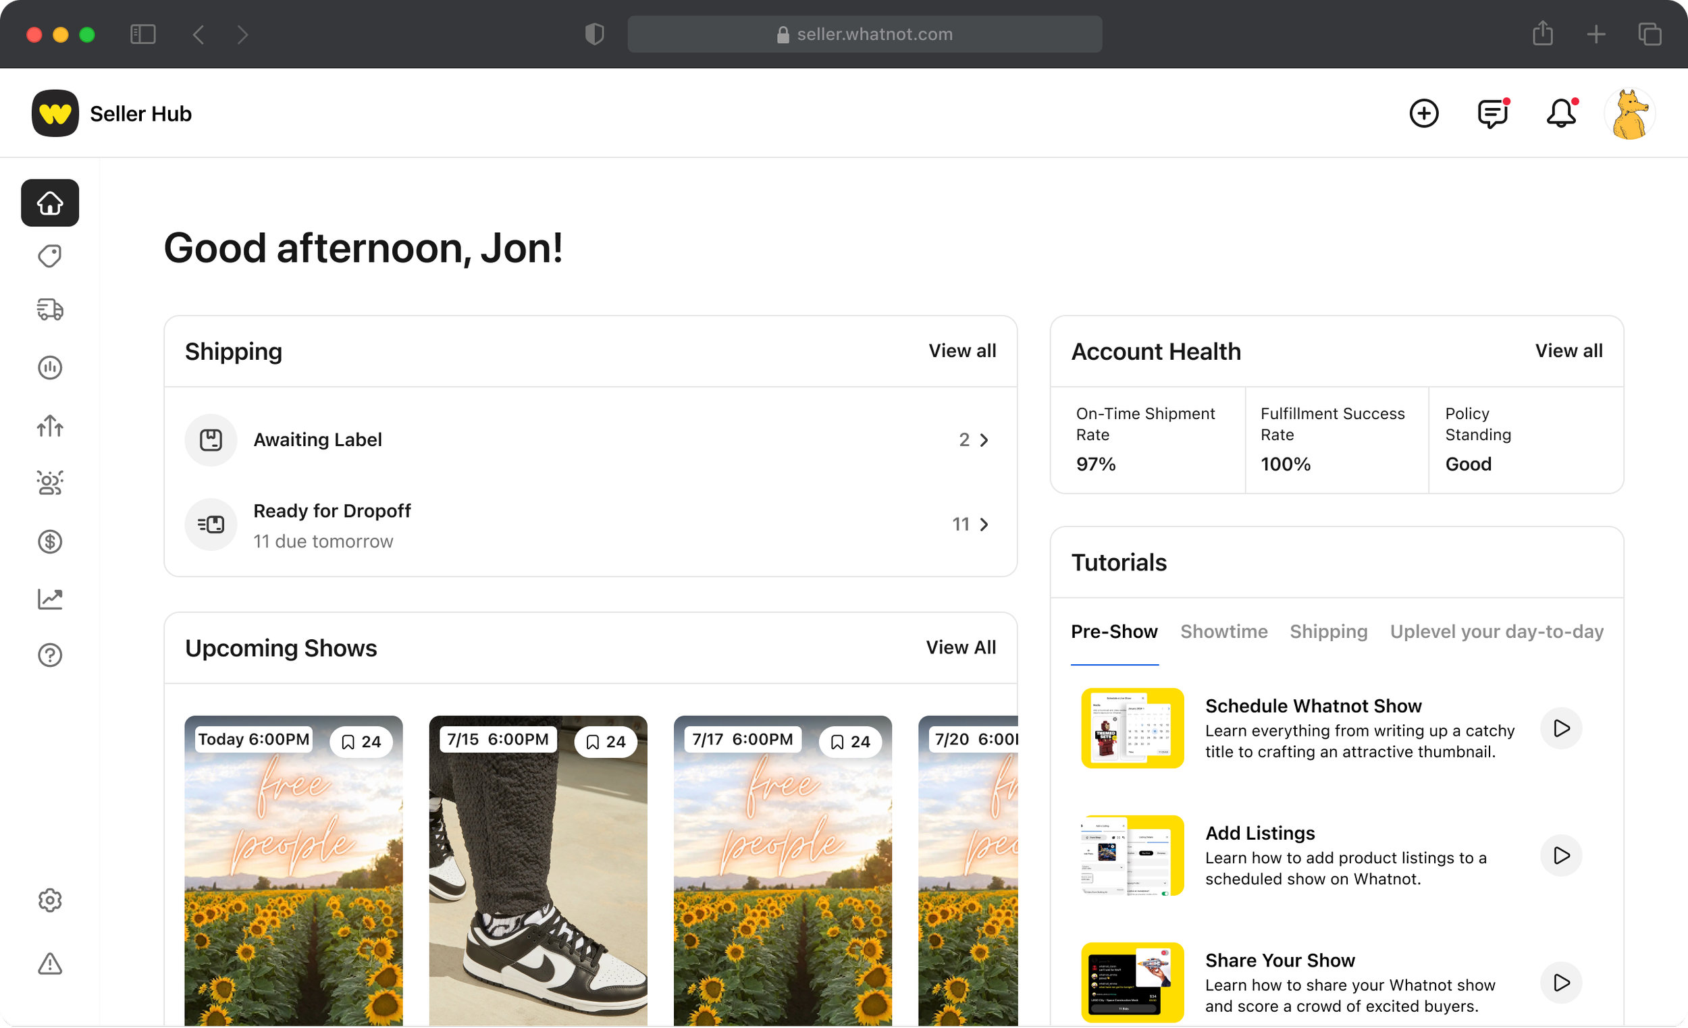This screenshot has width=1688, height=1028.
Task: Open the Add Listings tutorial thumbnail
Action: click(x=1132, y=855)
